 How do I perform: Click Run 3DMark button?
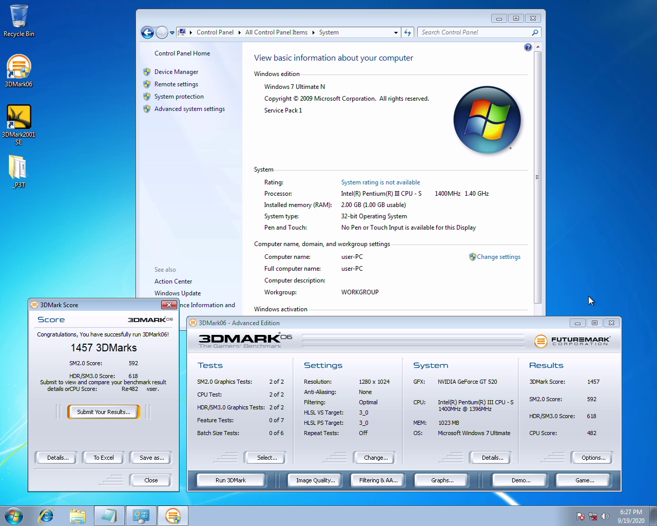click(x=230, y=480)
